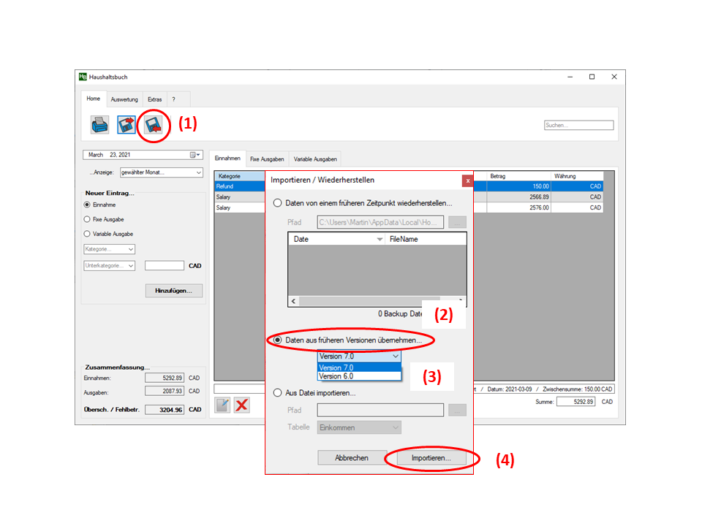
Task: Click the Haushaltsbuch app icon in title bar
Action: (x=83, y=77)
